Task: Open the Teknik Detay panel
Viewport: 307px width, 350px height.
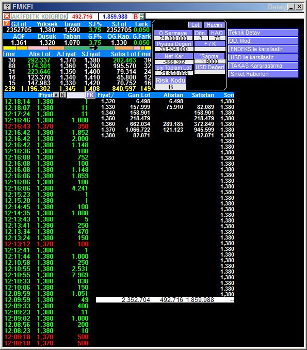Action: coord(263,33)
